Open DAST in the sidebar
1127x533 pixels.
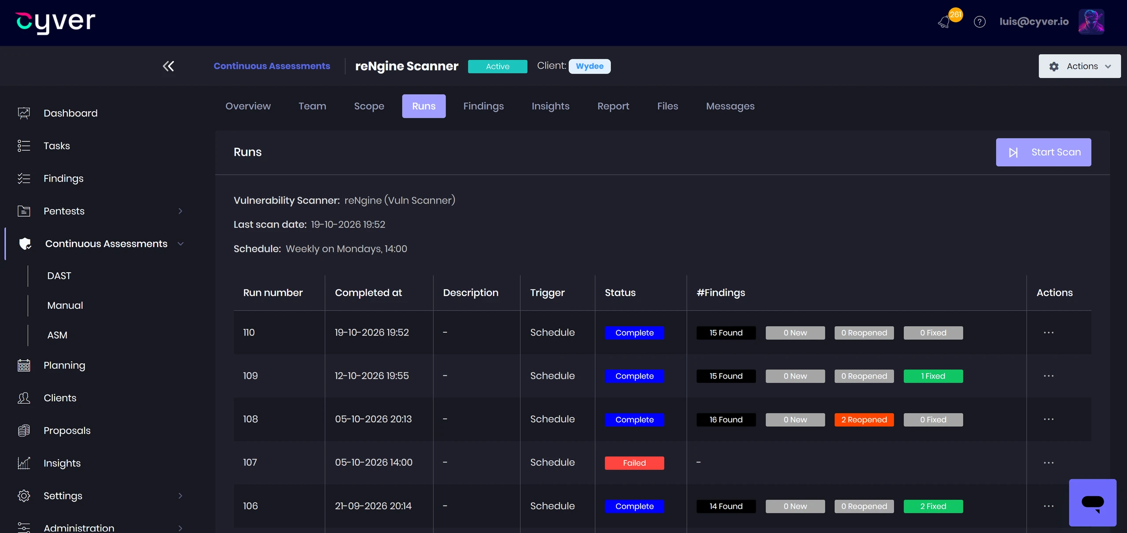pyautogui.click(x=59, y=276)
